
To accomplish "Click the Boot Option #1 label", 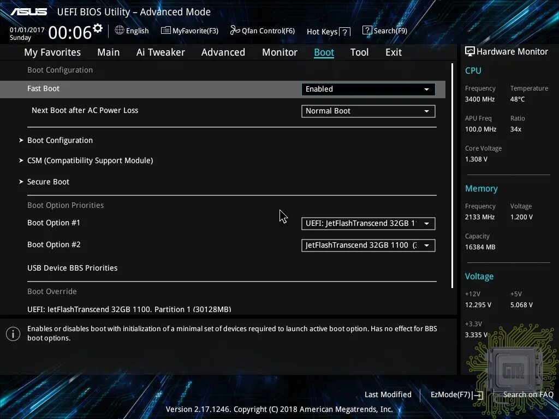I will (x=54, y=223).
